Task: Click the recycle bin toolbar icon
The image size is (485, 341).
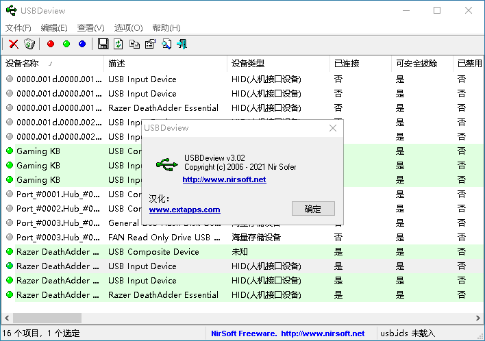Action: pyautogui.click(x=29, y=44)
